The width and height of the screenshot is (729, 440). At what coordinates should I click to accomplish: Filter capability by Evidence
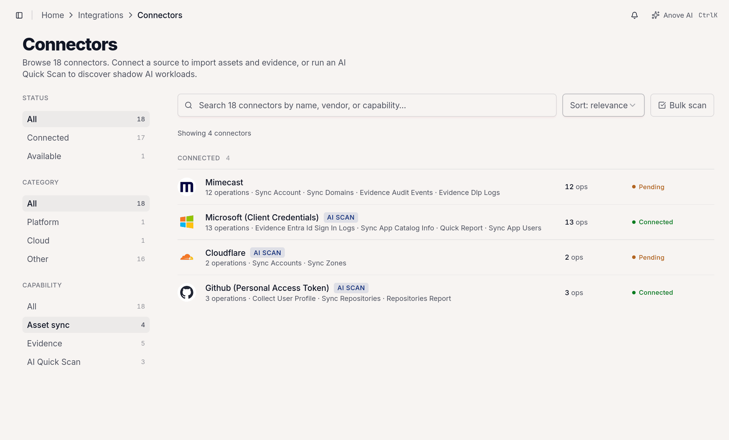pyautogui.click(x=86, y=343)
